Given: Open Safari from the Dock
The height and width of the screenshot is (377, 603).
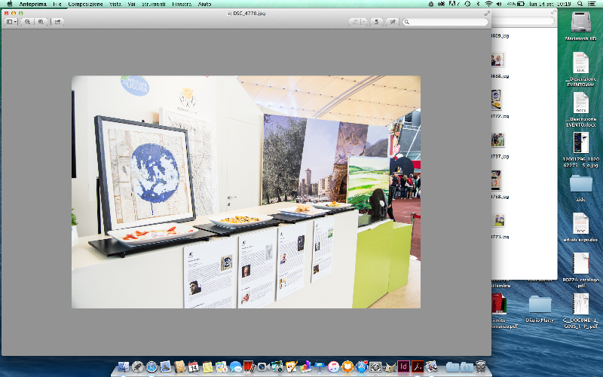Looking at the screenshot, I should pos(152,367).
